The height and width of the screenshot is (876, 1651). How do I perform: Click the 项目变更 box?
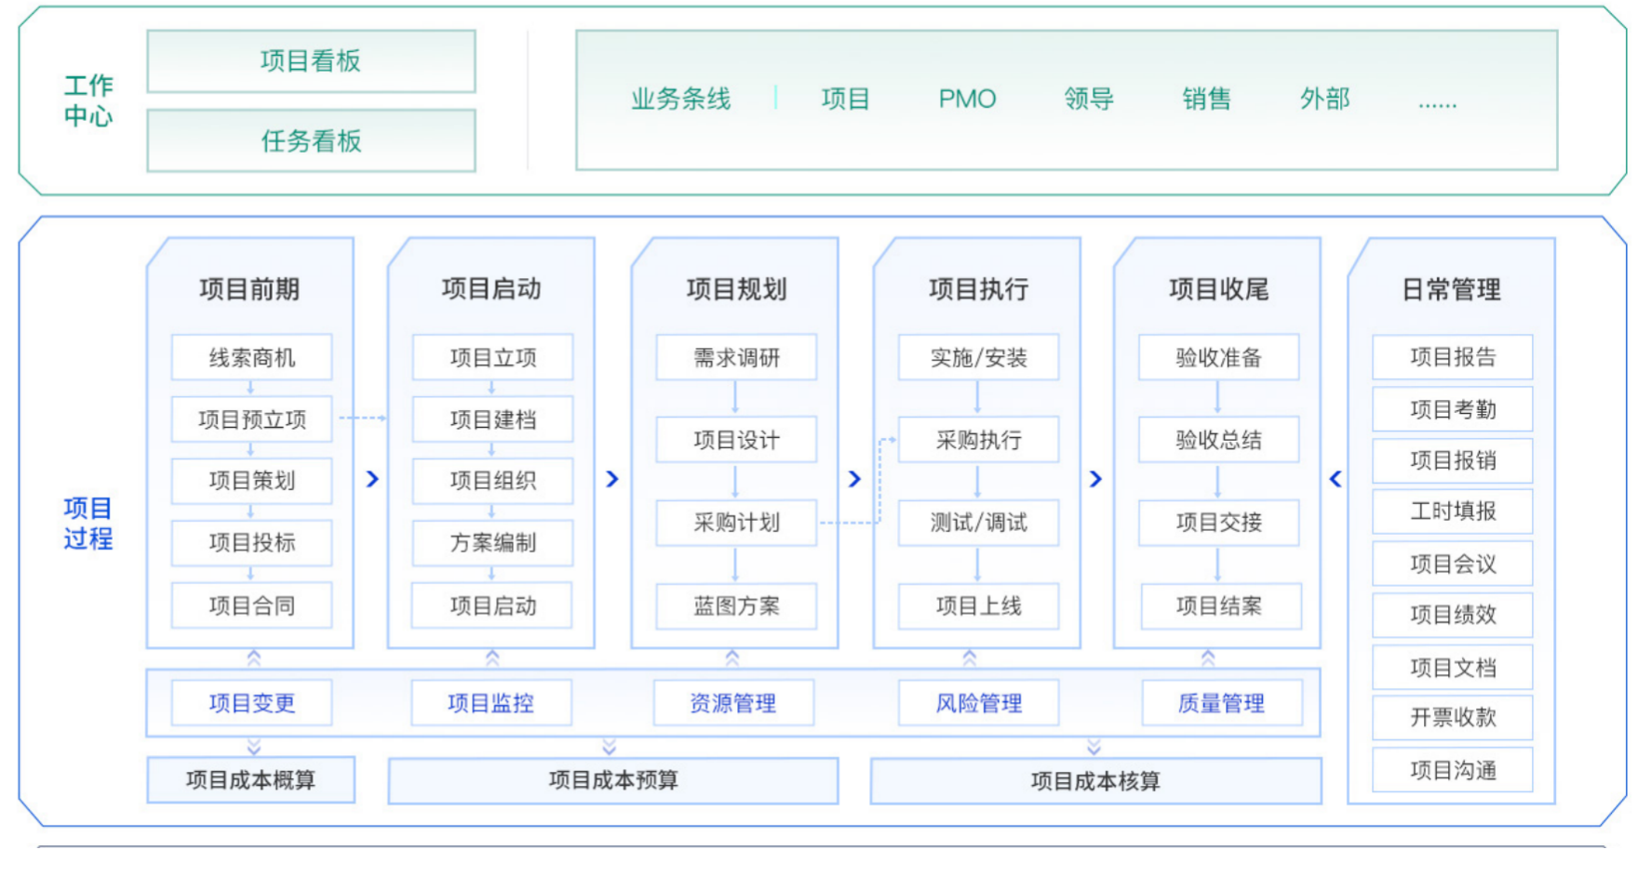tap(252, 703)
